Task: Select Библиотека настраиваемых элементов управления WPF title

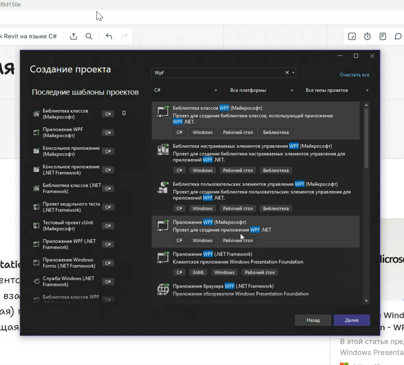Action: pyautogui.click(x=252, y=146)
